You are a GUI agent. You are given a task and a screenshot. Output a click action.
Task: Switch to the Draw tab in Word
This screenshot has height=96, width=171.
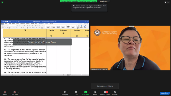click(10, 24)
